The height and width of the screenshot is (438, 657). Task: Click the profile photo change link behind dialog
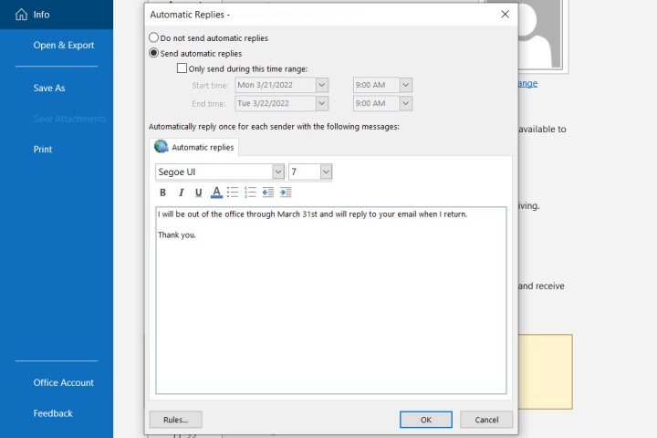pyautogui.click(x=528, y=83)
